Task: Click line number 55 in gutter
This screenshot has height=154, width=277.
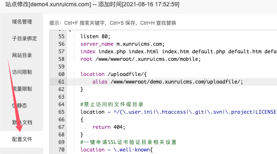Action: click(62, 37)
